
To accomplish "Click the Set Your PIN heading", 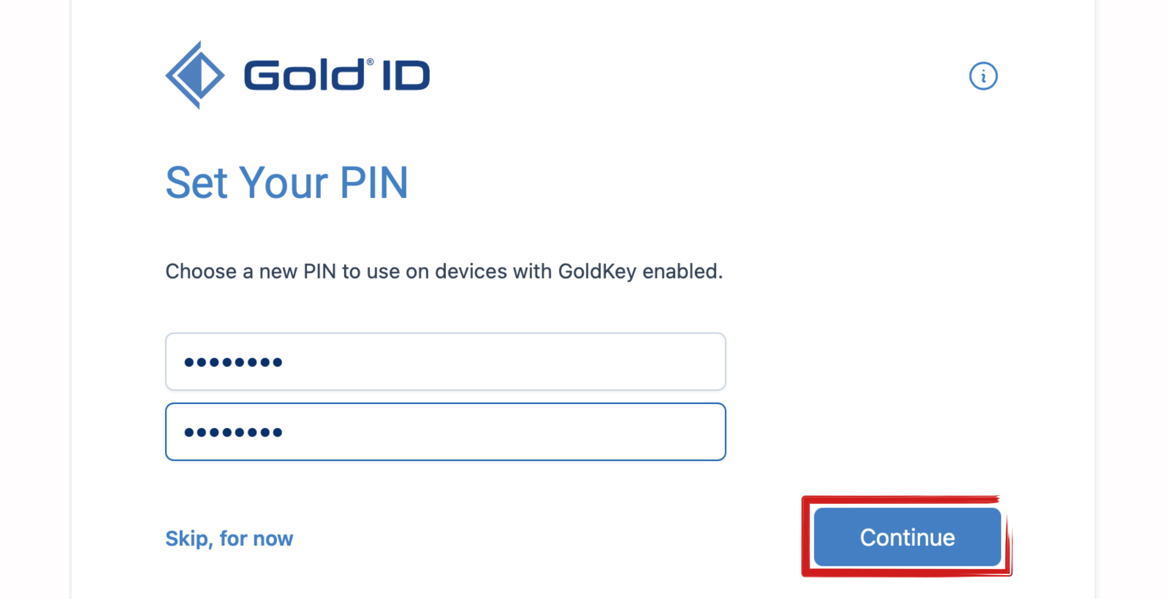I will click(x=287, y=183).
